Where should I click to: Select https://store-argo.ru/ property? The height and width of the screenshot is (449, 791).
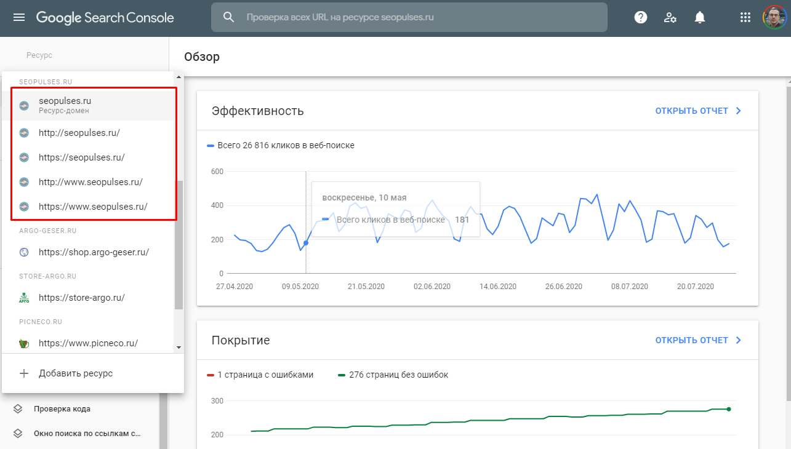[88, 298]
